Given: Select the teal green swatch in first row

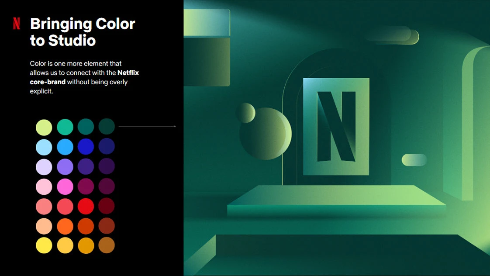Looking at the screenshot, I should pos(65,127).
